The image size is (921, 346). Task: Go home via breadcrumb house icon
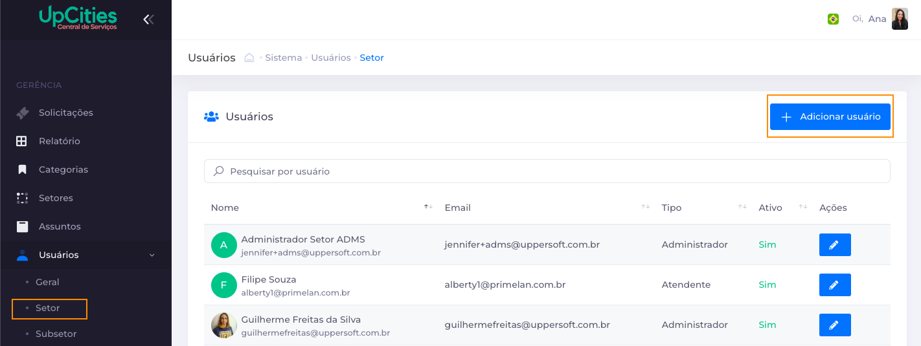click(249, 58)
